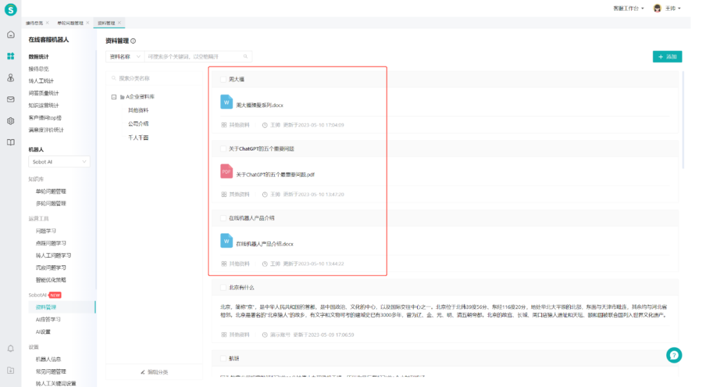
Task: Click category grid icon under 周大福 document
Action: click(x=224, y=125)
